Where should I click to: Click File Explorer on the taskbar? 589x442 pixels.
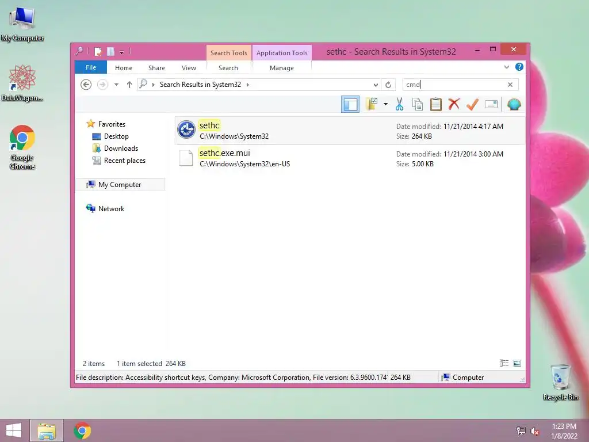47,430
